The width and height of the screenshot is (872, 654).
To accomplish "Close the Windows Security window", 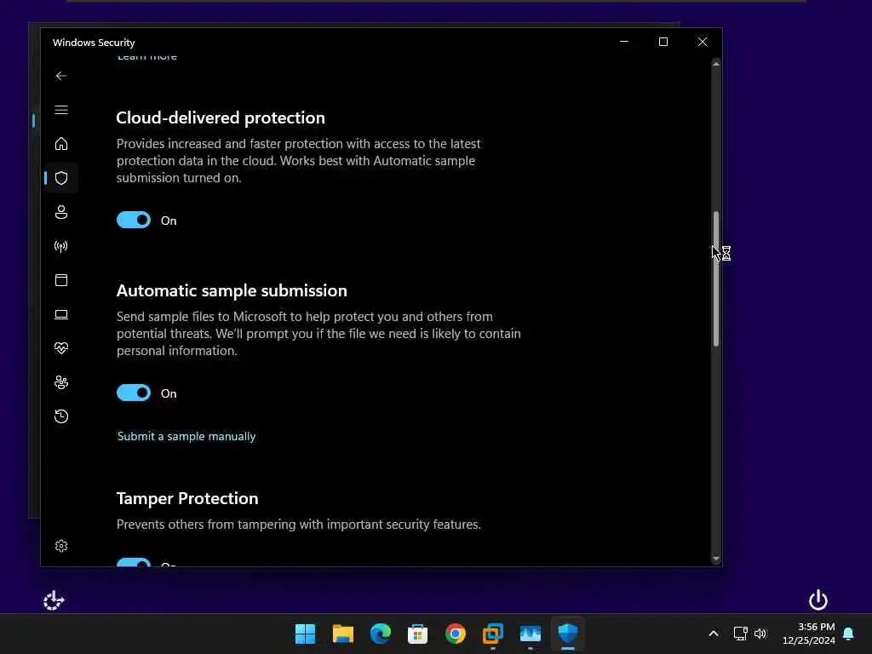I will pyautogui.click(x=703, y=42).
